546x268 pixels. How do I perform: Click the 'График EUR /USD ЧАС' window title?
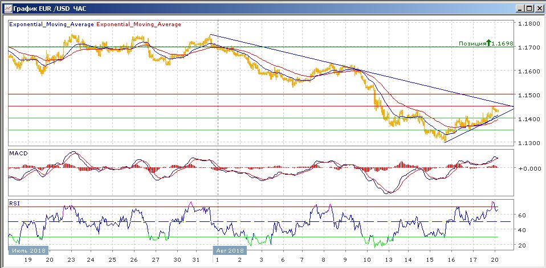50,9
